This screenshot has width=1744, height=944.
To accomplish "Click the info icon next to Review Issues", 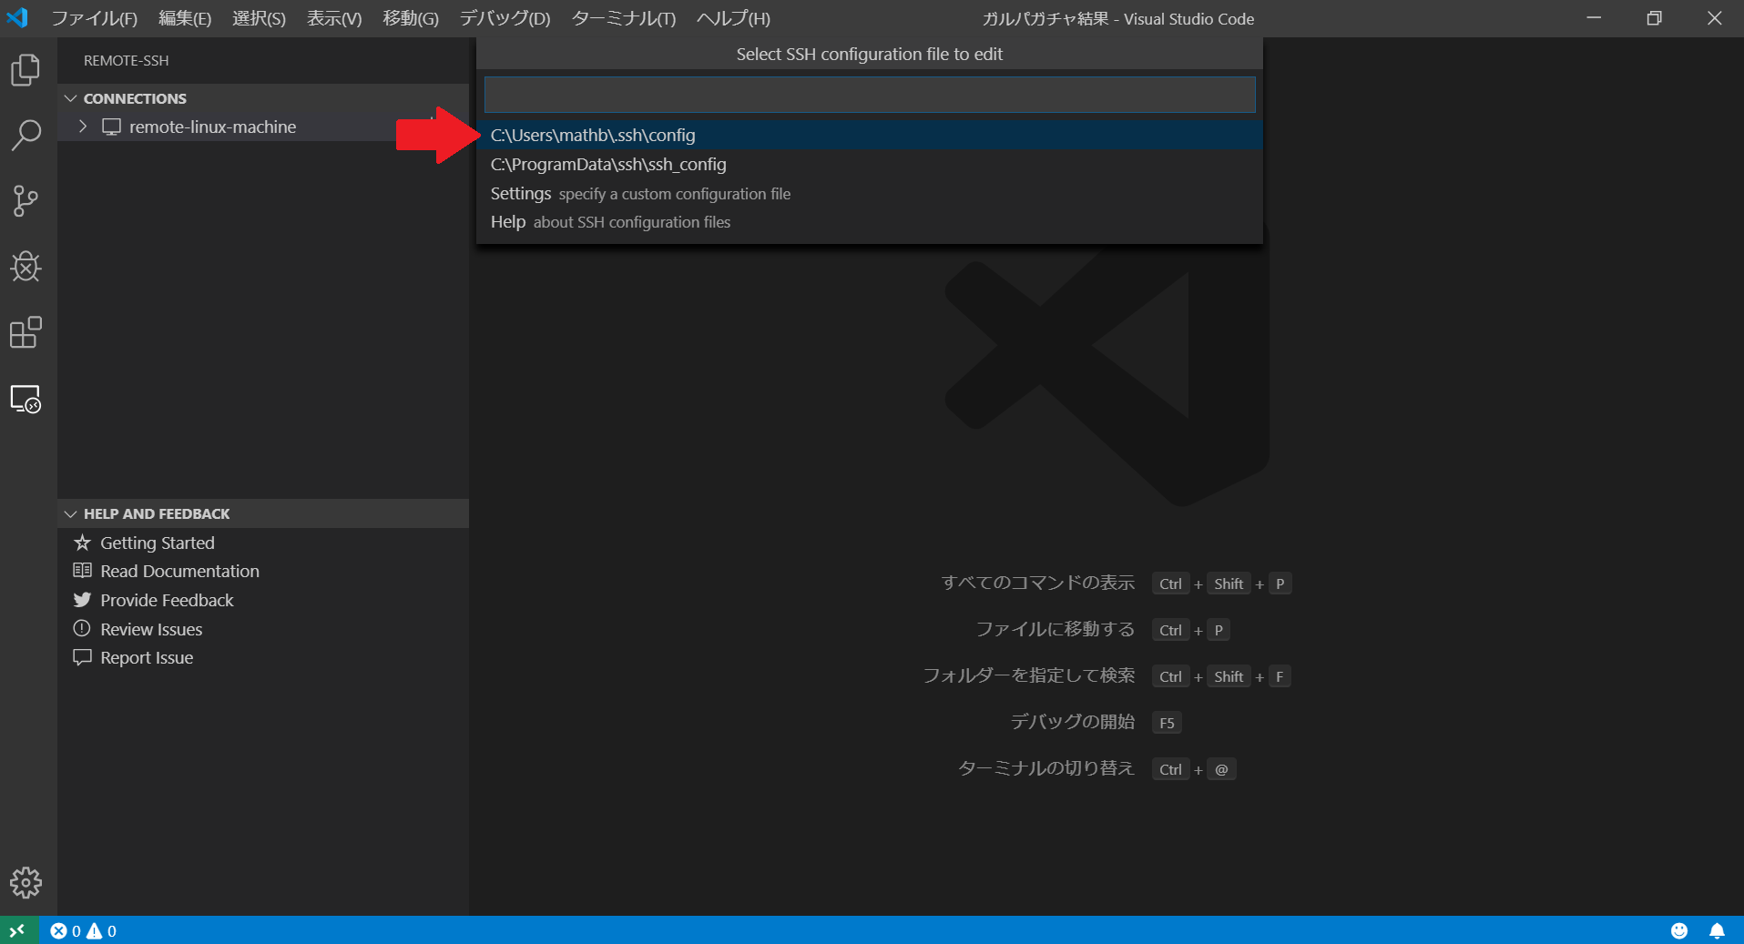I will point(82,628).
